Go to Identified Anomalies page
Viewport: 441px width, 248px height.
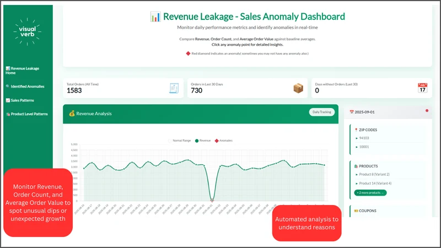[25, 87]
